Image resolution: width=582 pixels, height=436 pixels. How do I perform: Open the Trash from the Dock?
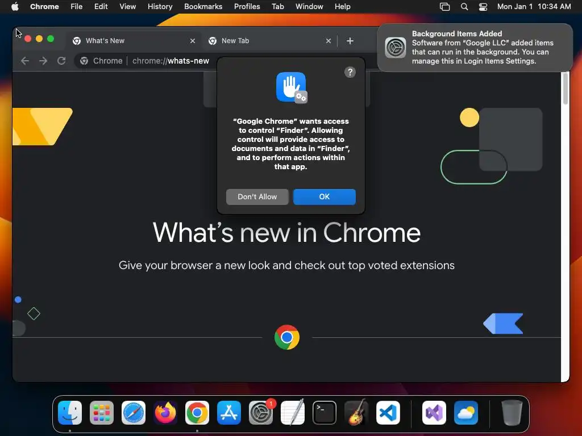pyautogui.click(x=512, y=413)
